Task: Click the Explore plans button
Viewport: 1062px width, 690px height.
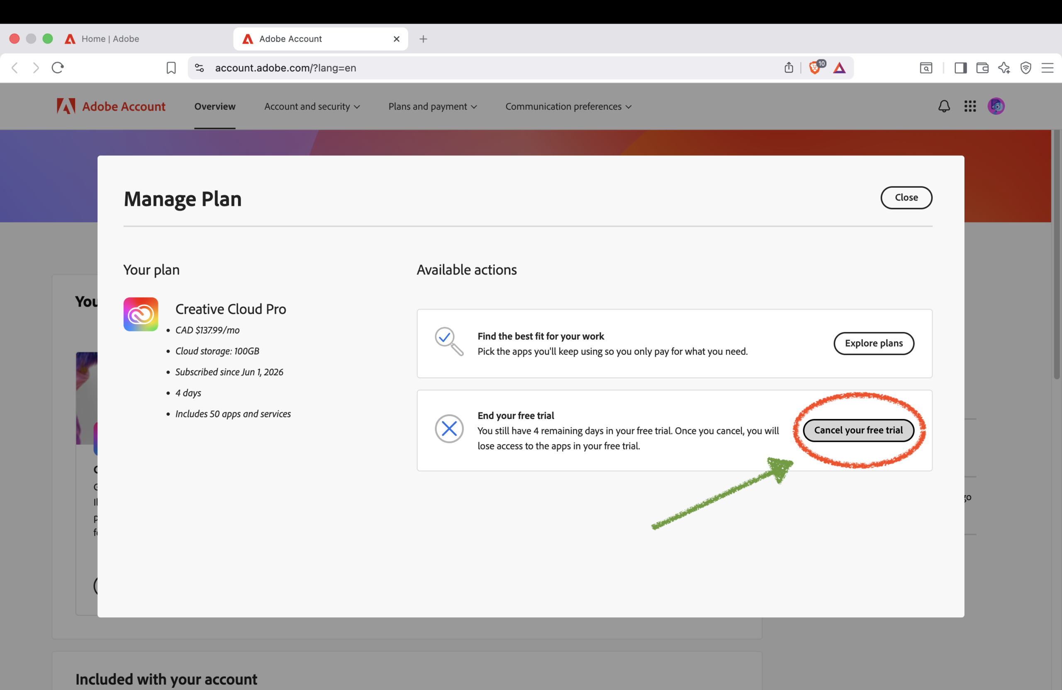Action: coord(873,343)
